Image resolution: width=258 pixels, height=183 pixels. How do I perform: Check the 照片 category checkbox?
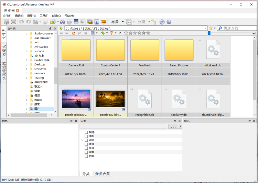point(86,140)
